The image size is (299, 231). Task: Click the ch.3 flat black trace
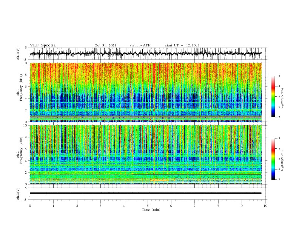point(146,193)
